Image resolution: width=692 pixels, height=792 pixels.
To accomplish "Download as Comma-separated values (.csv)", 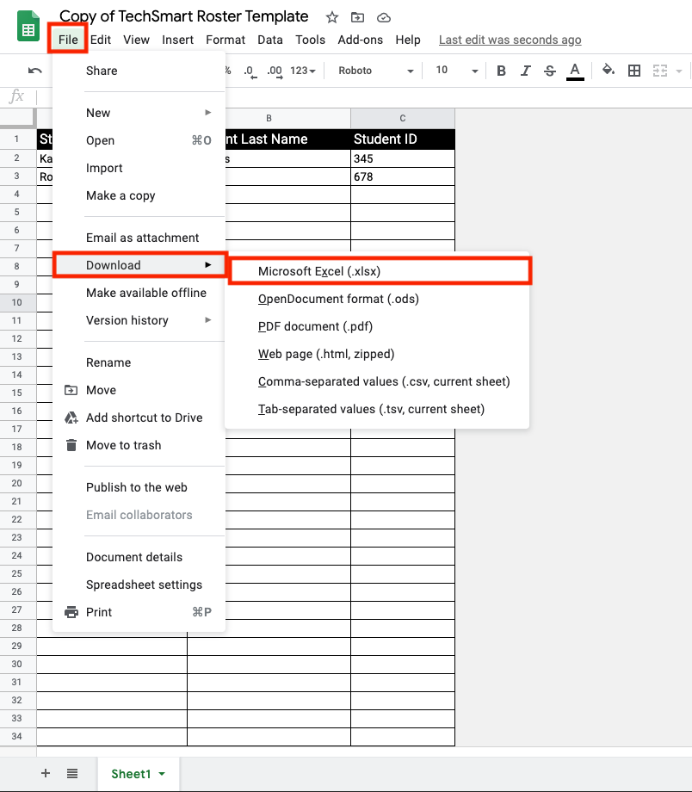I will coord(377,381).
